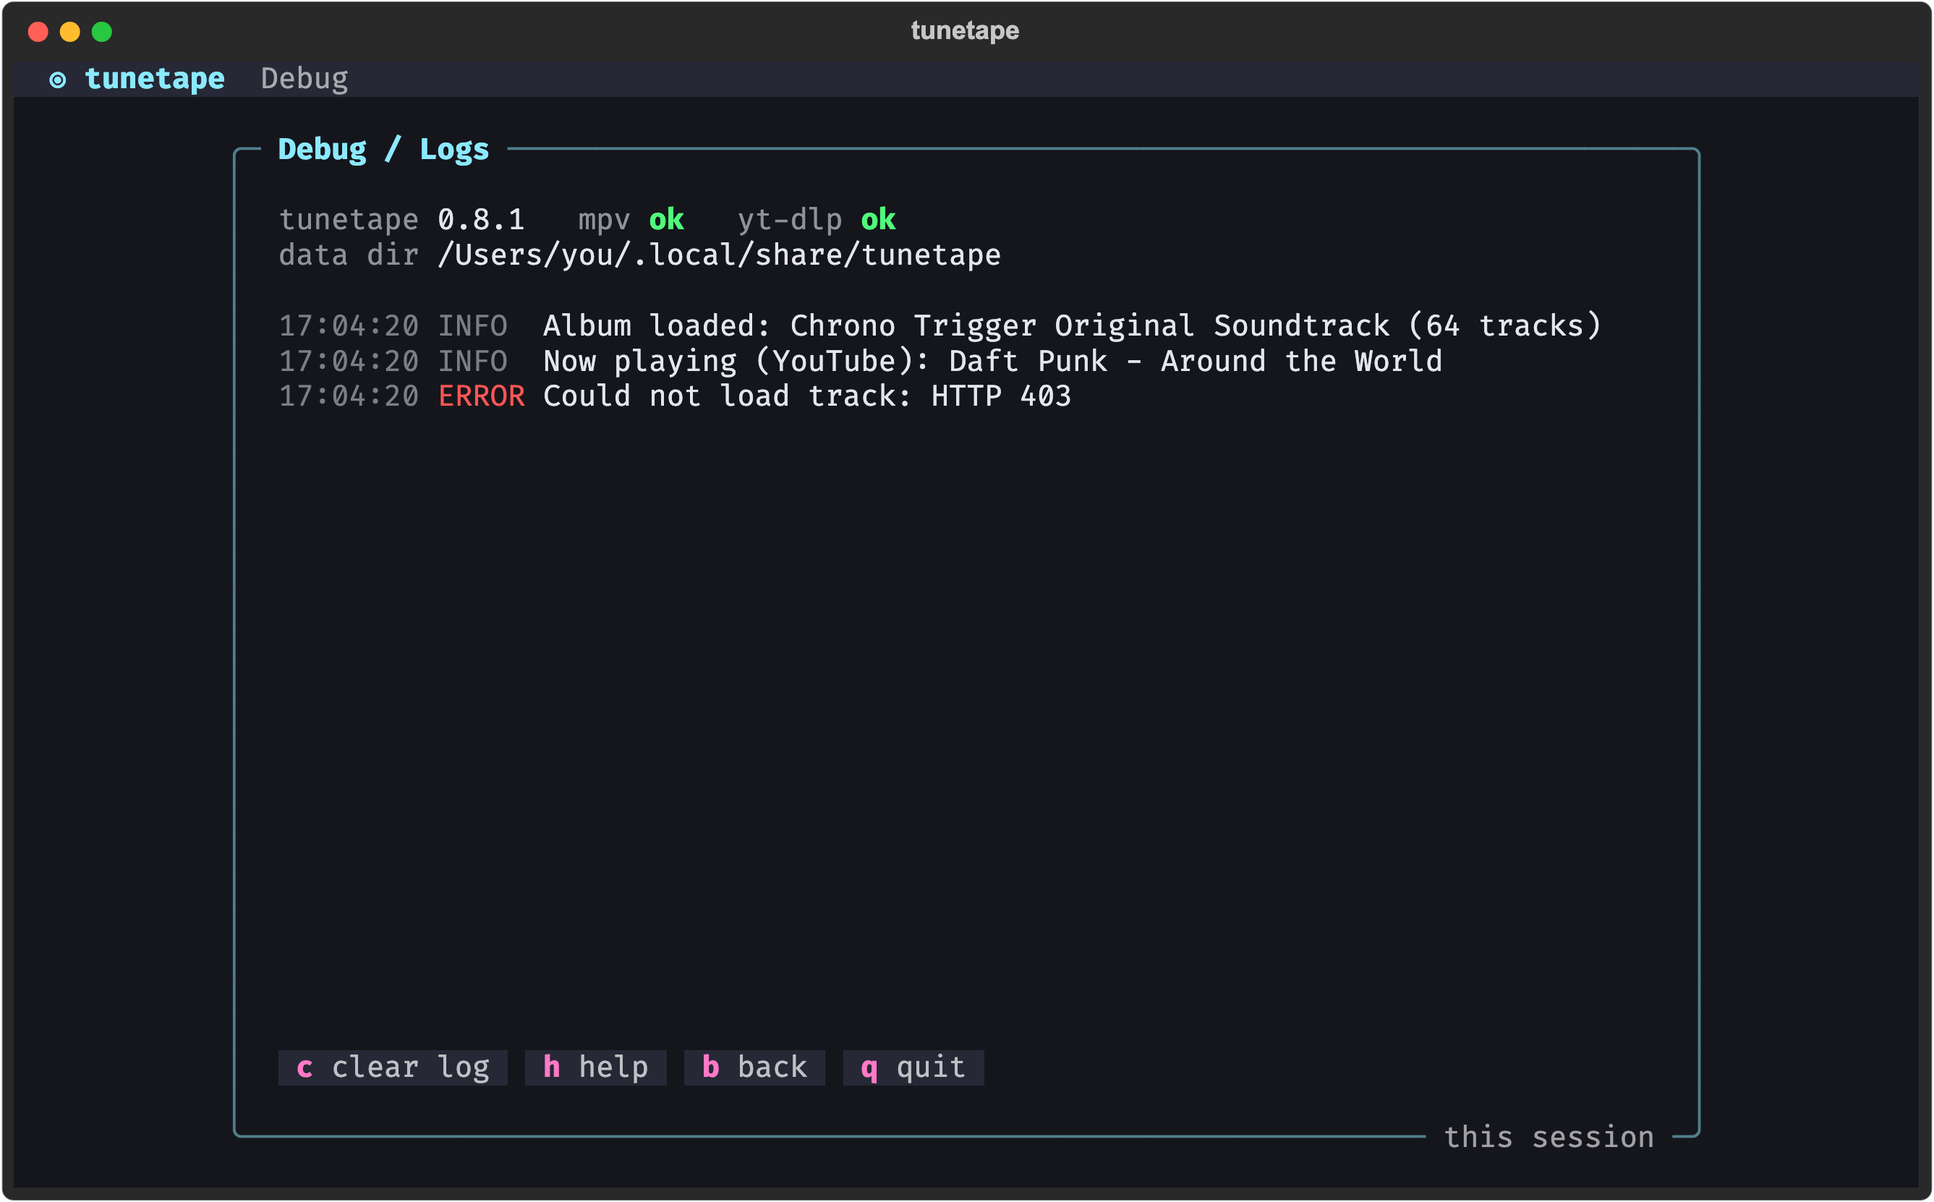Click the red ERROR level label

point(482,397)
